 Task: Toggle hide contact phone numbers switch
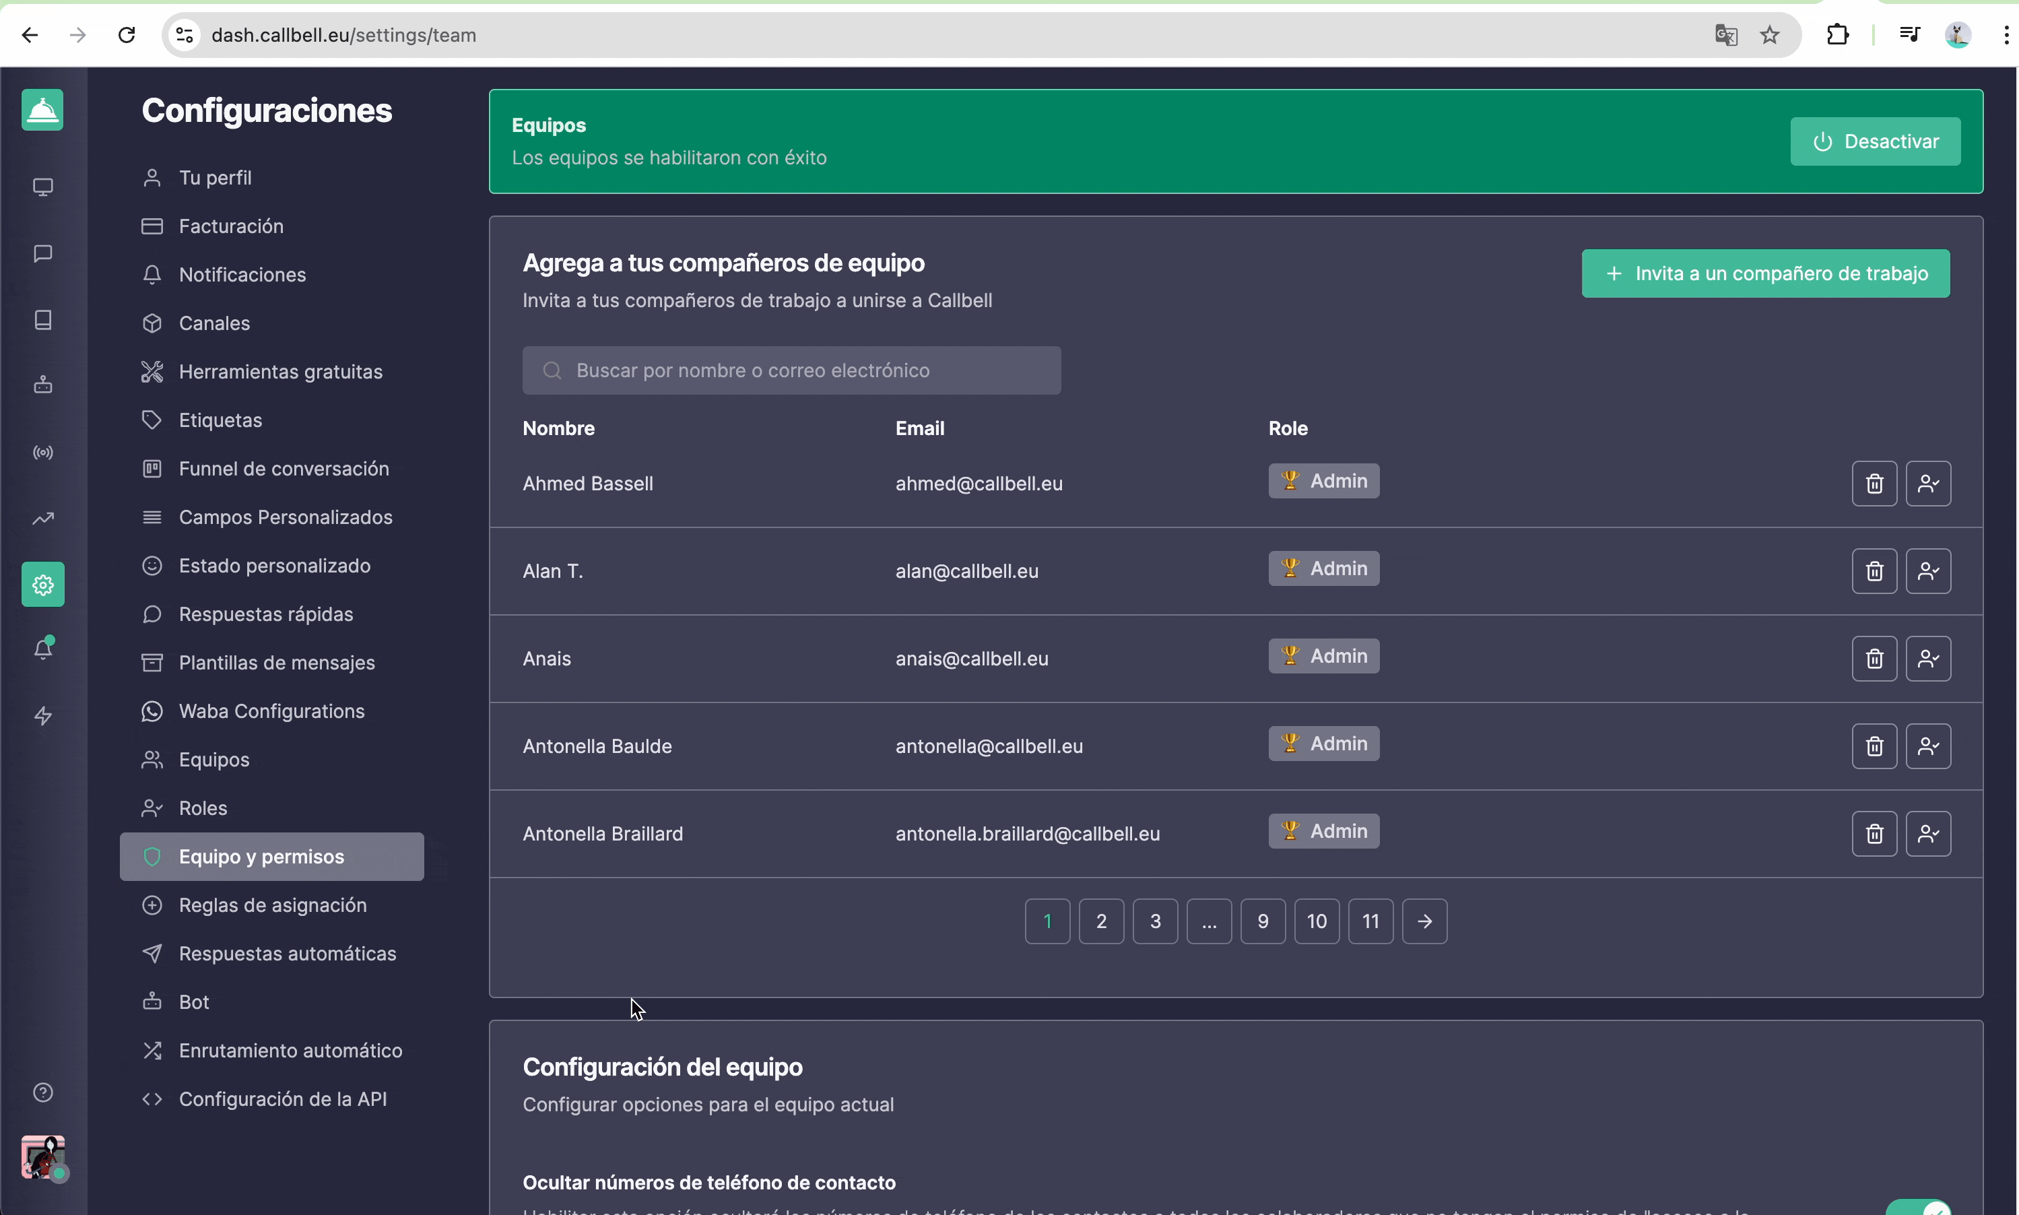click(1919, 1208)
